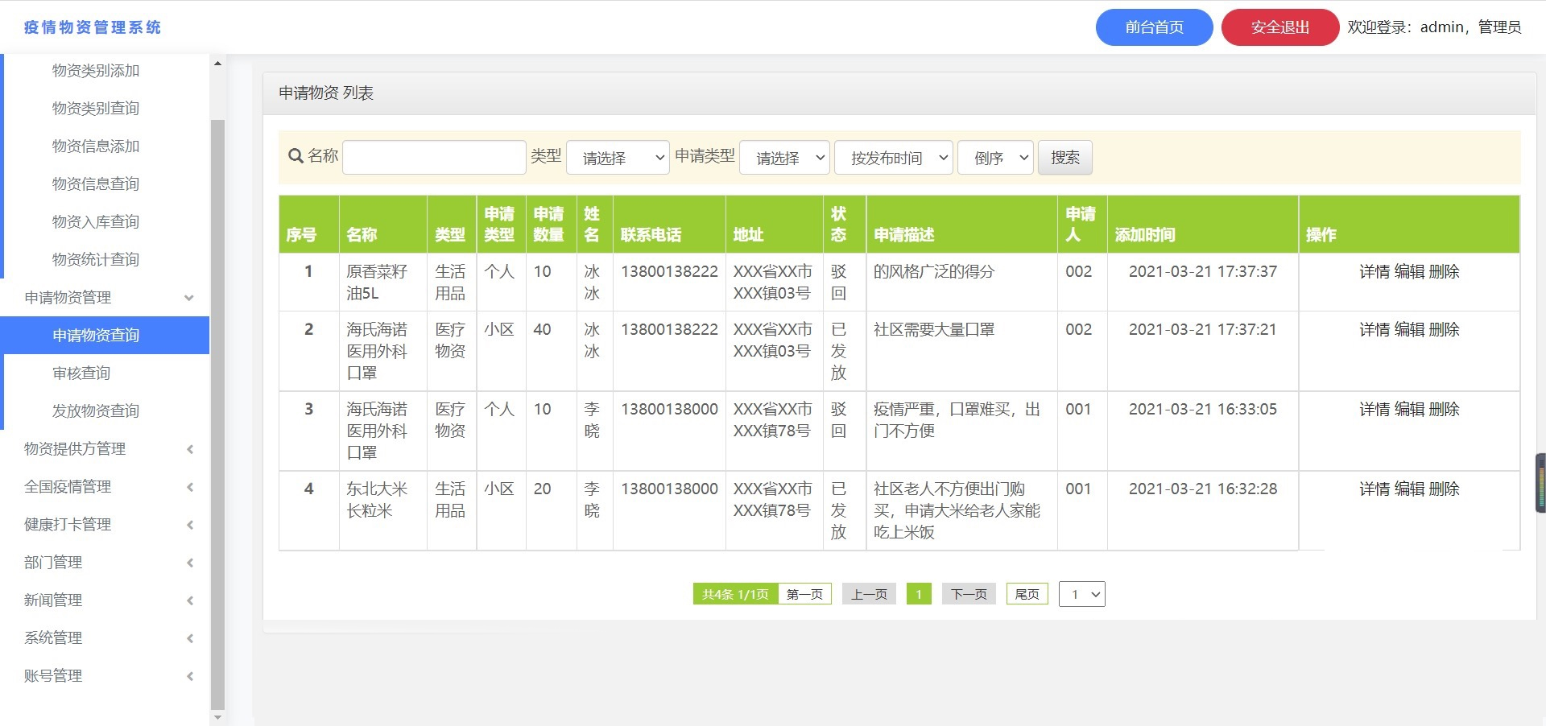Open 物资类别查询 in the sidebar
Image resolution: width=1546 pixels, height=726 pixels.
click(96, 109)
